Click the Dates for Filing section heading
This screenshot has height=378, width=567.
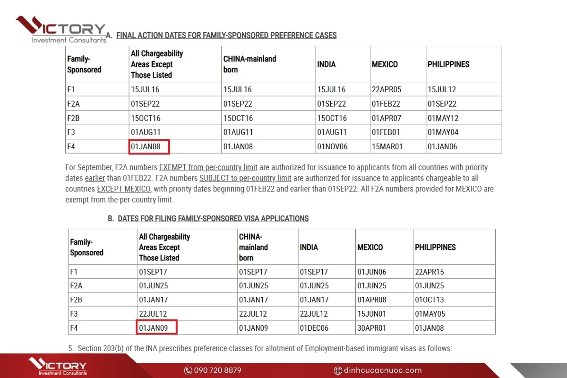[x=213, y=219]
